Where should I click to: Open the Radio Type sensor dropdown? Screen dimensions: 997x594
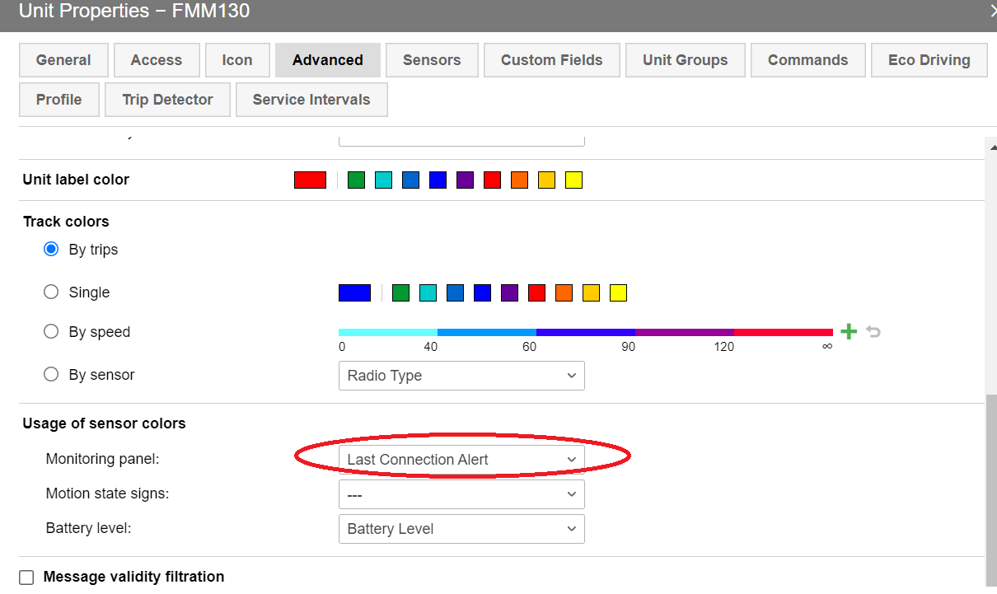coord(461,376)
